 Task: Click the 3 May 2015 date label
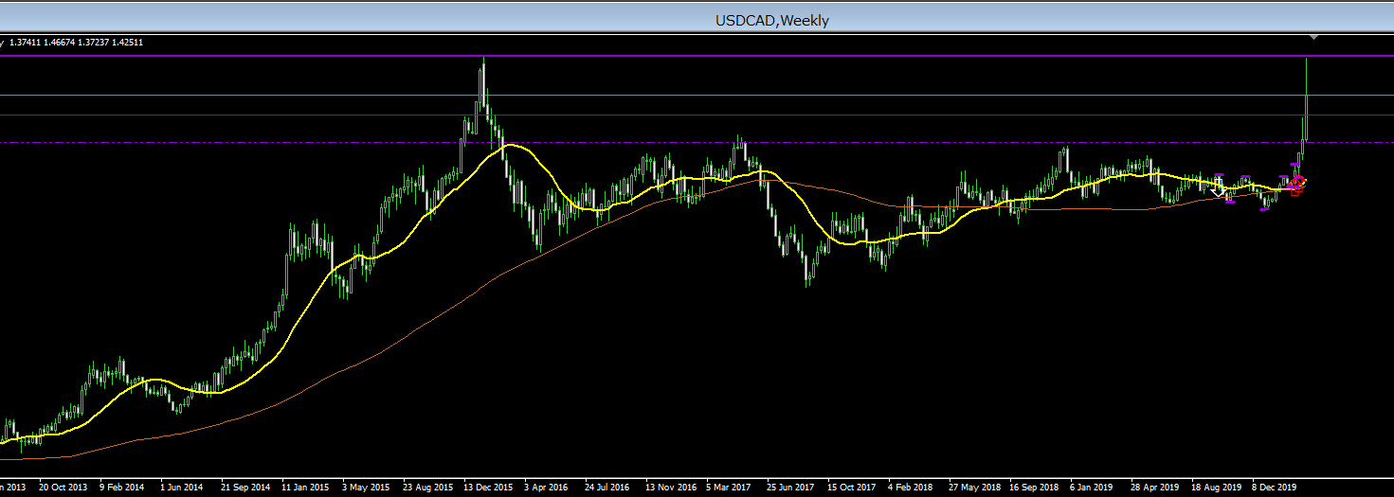click(366, 488)
